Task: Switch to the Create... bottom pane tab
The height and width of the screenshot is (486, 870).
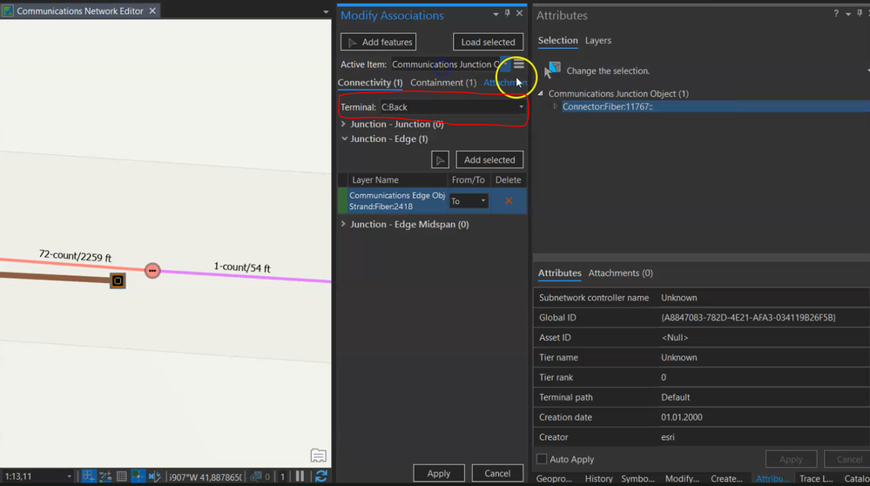Action: (727, 478)
